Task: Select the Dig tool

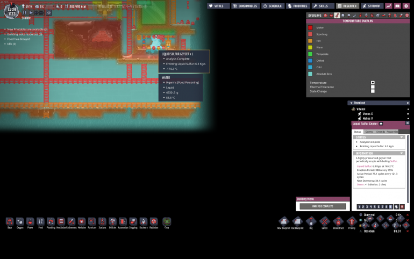Action: [x=311, y=222]
